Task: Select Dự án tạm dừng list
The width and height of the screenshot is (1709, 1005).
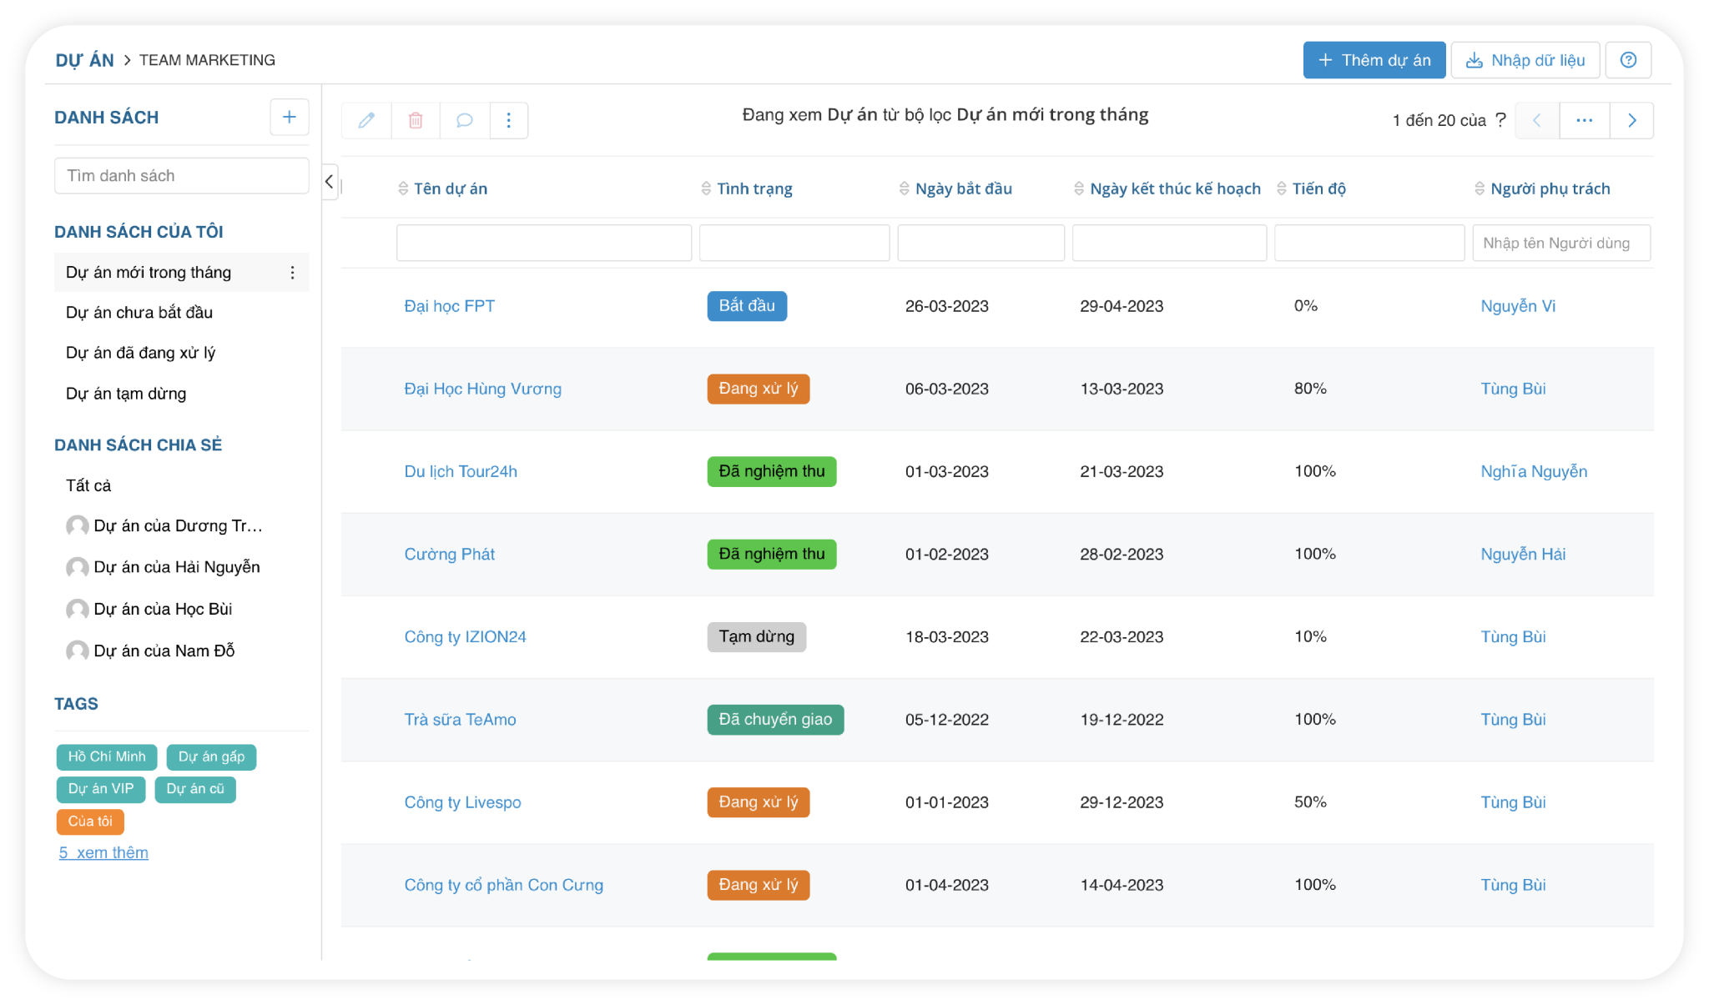Action: tap(126, 393)
